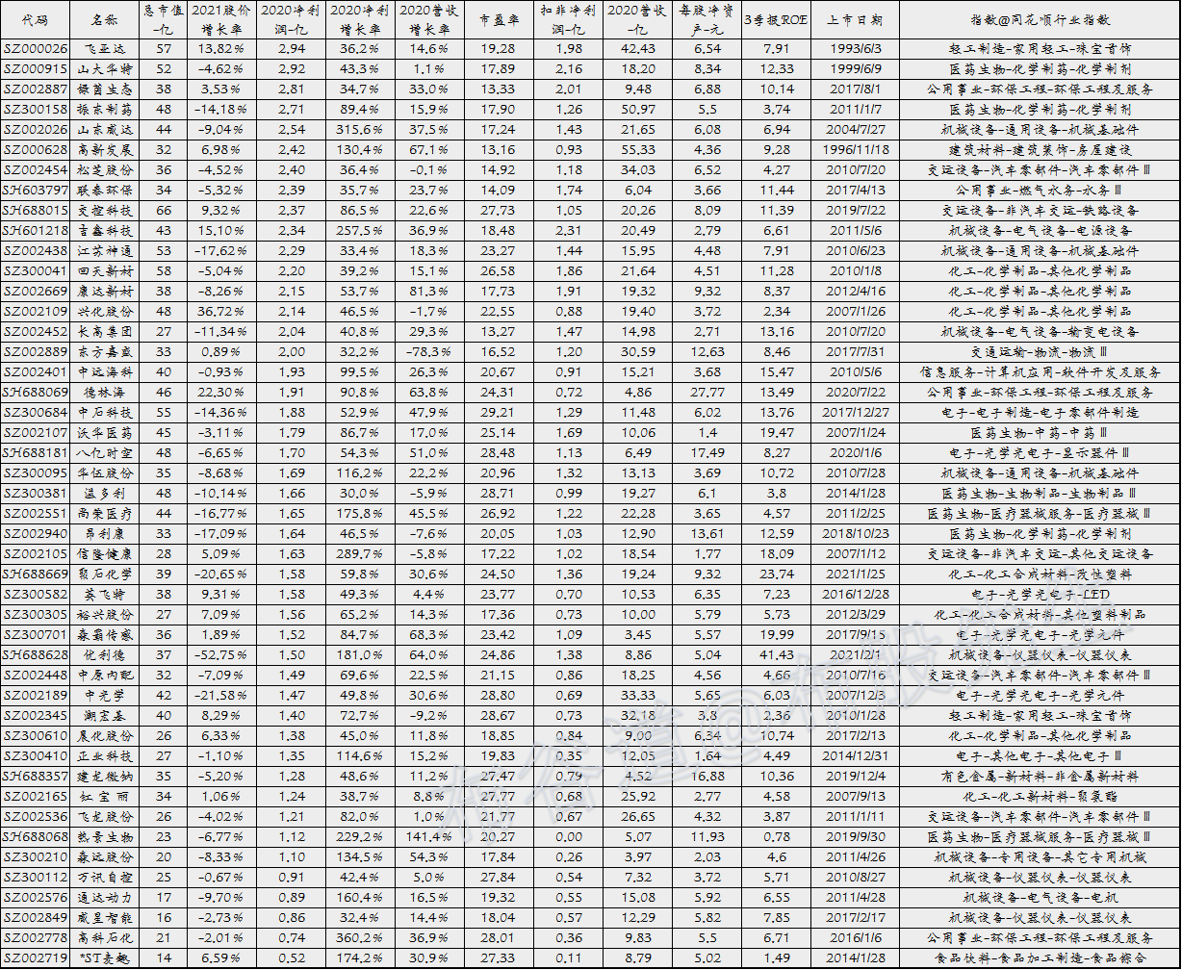Select stock code SZ002778
The image size is (1182, 970).
[35, 938]
